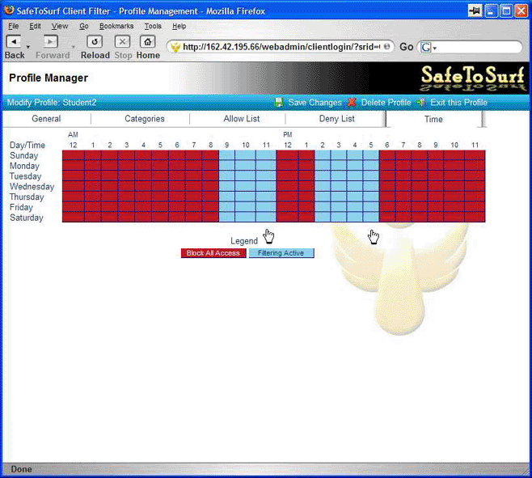Toggle Wednesday 10 AM filtering cell
This screenshot has height=478, width=532.
click(246, 186)
